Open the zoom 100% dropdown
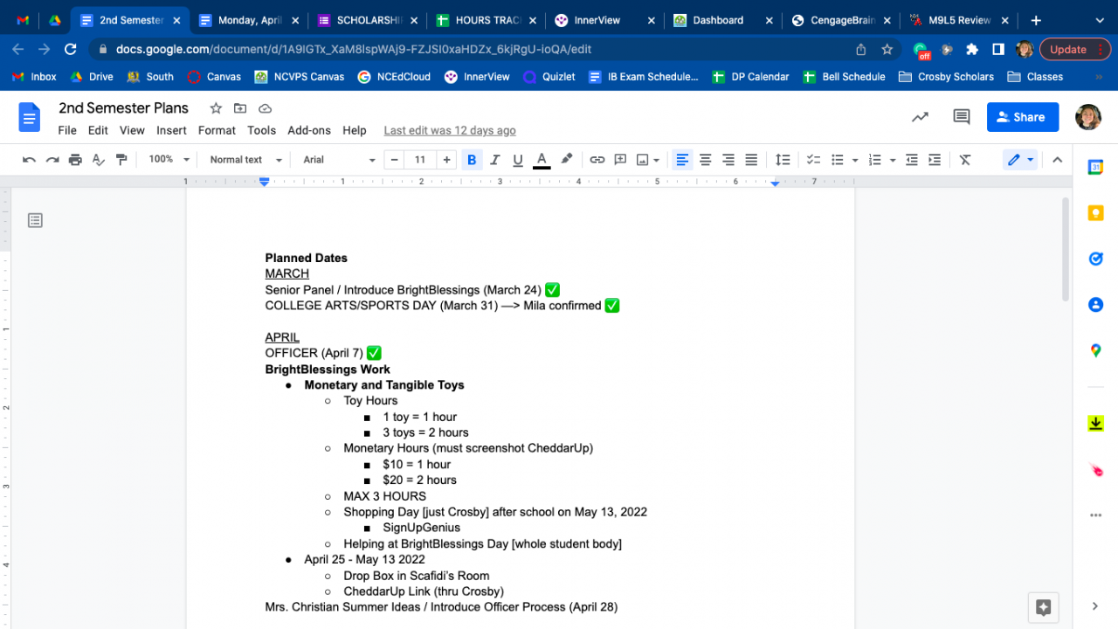 point(169,160)
